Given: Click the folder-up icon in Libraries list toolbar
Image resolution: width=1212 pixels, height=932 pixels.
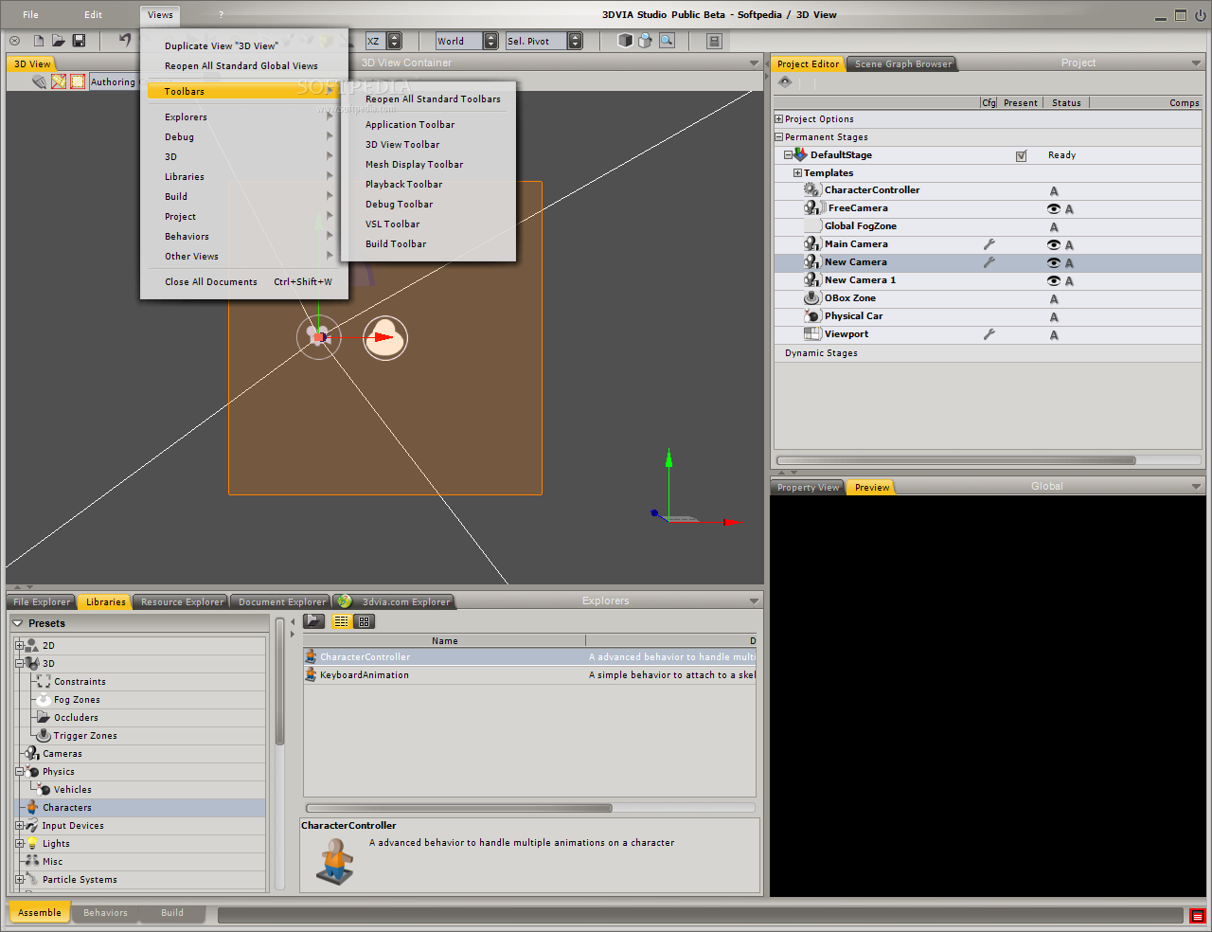Looking at the screenshot, I should pos(314,621).
